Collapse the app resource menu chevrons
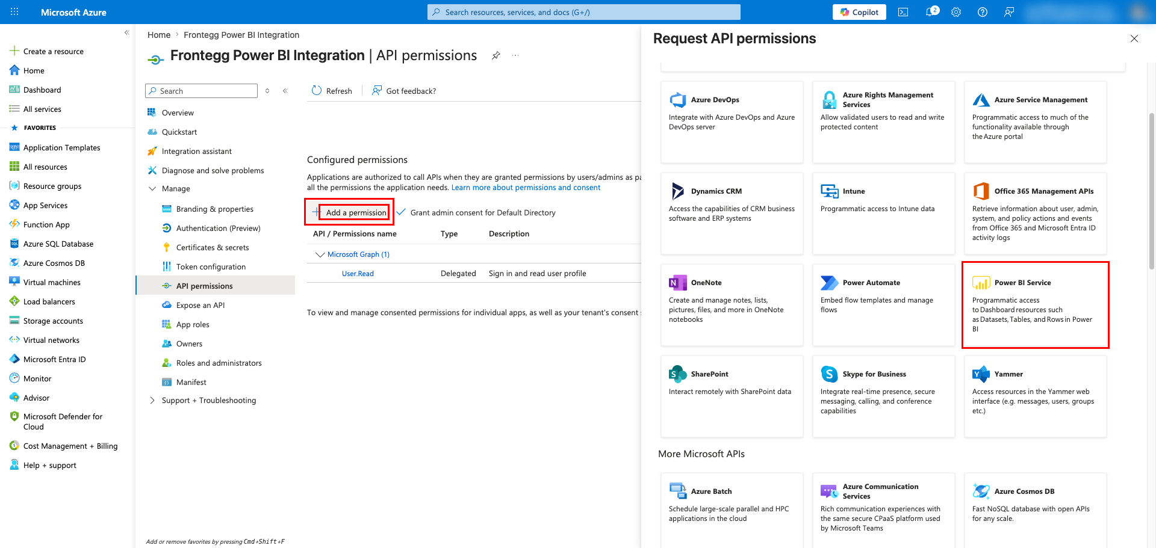This screenshot has height=548, width=1156. (x=285, y=91)
